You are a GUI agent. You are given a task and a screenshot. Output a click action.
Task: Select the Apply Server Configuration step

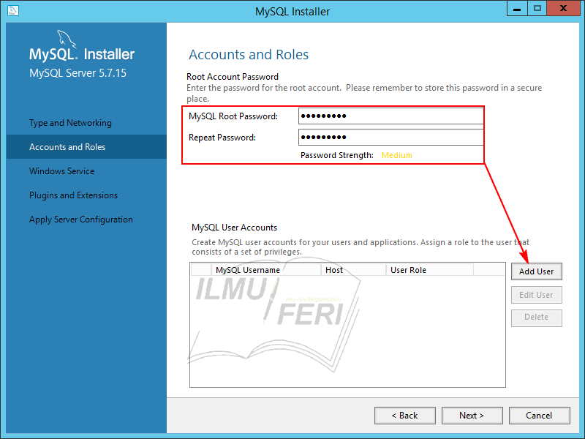point(81,219)
